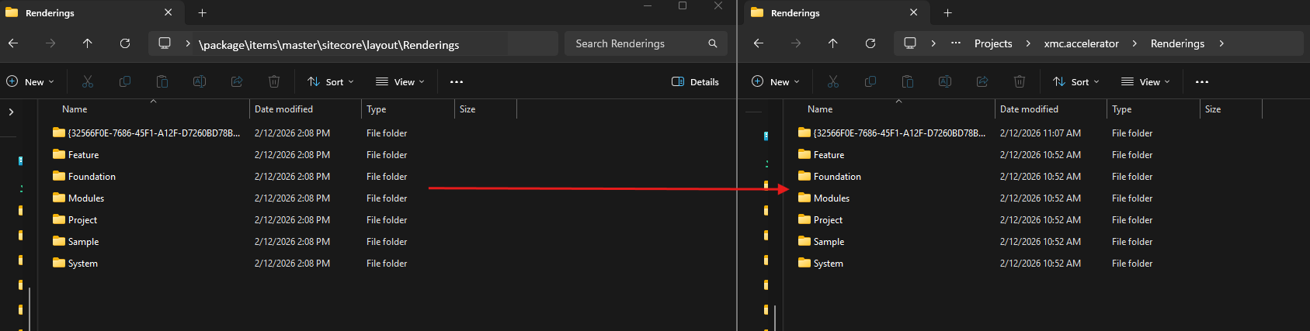Image resolution: width=1310 pixels, height=331 pixels.
Task: Select Project folder in left window
Action: click(x=75, y=220)
